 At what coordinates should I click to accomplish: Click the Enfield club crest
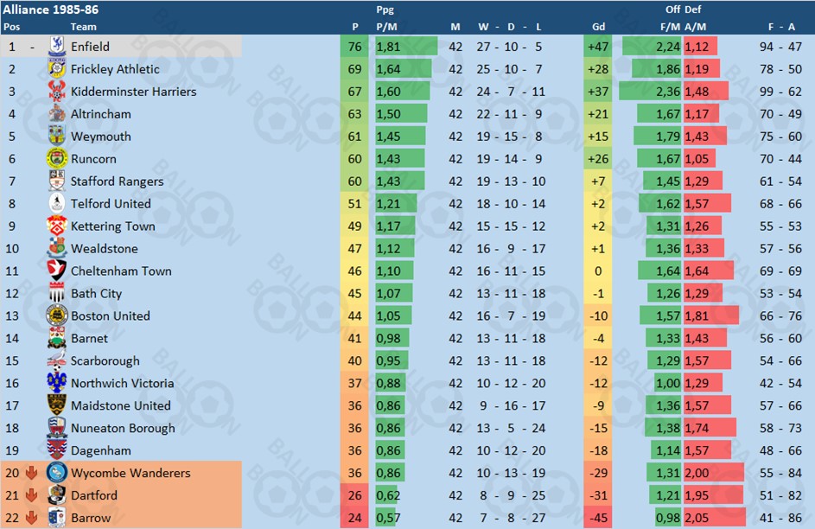point(57,47)
